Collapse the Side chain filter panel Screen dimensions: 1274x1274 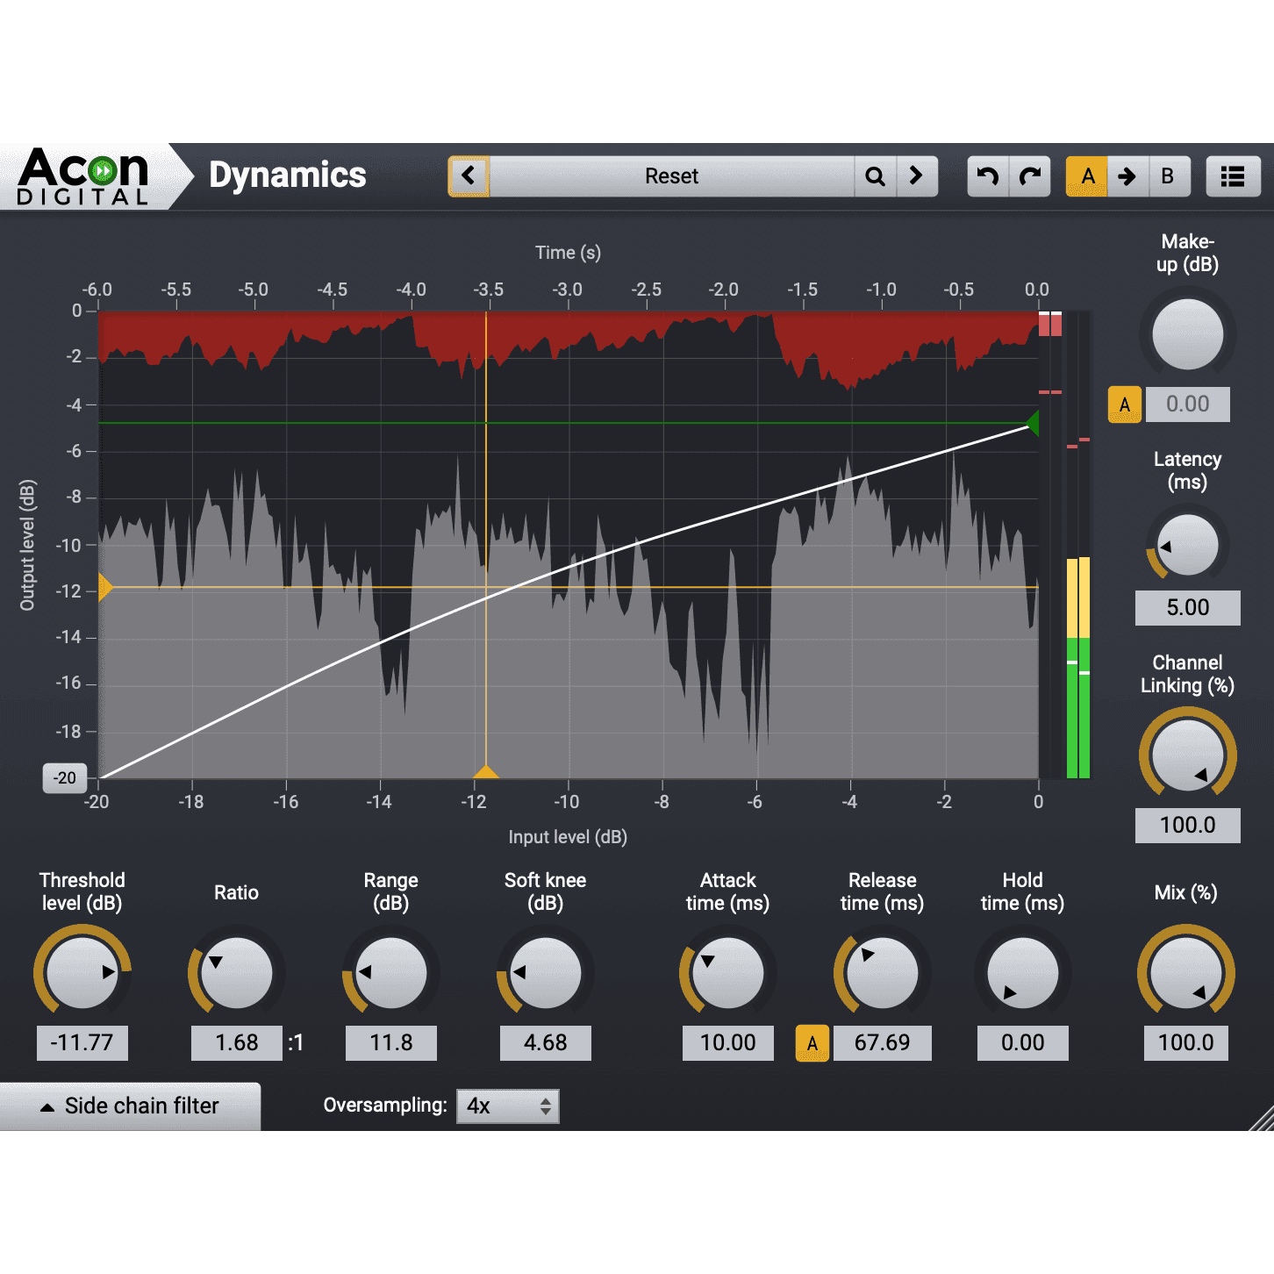130,1106
